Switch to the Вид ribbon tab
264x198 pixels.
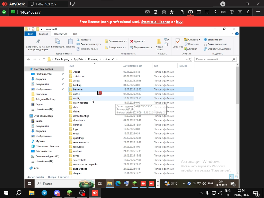click(x=75, y=34)
